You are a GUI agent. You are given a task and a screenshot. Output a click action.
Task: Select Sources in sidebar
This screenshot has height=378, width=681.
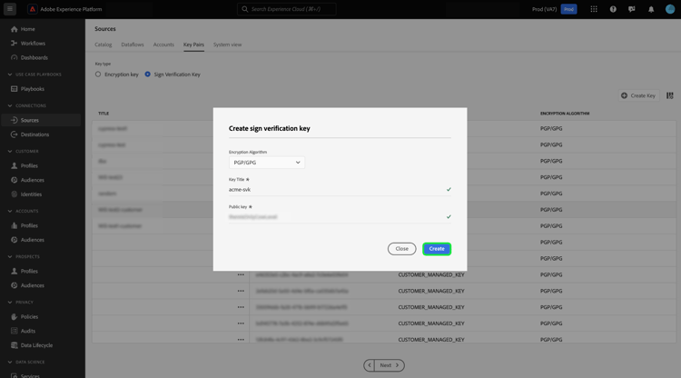pyautogui.click(x=41, y=120)
